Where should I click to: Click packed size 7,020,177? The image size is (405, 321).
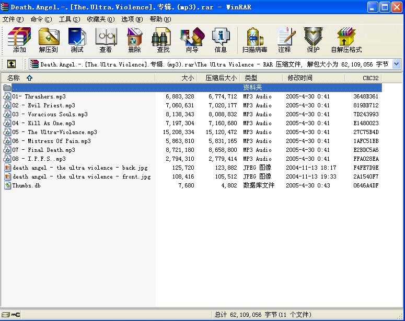click(223, 105)
